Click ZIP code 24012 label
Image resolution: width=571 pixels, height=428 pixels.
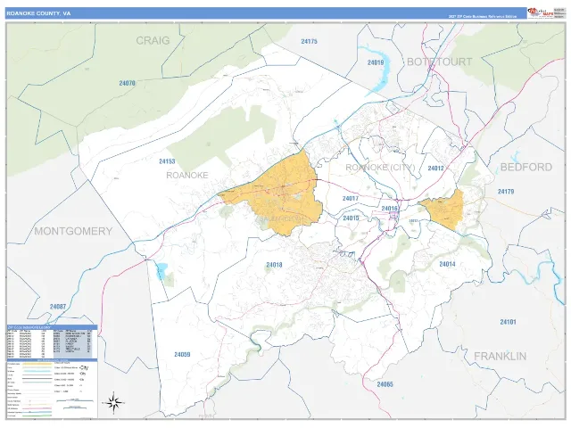coord(436,169)
